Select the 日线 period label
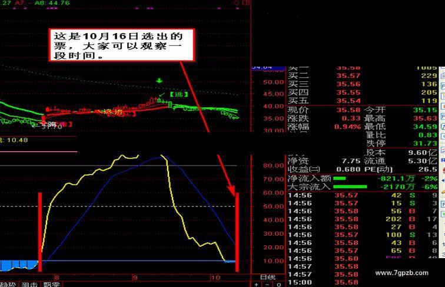Viewport: 445px width, 287px height. pyautogui.click(x=267, y=277)
